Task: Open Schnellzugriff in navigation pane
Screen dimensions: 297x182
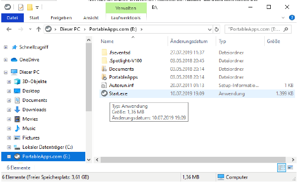Action: point(34,47)
